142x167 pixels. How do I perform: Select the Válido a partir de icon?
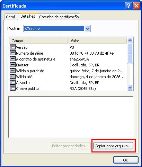click(x=13, y=71)
